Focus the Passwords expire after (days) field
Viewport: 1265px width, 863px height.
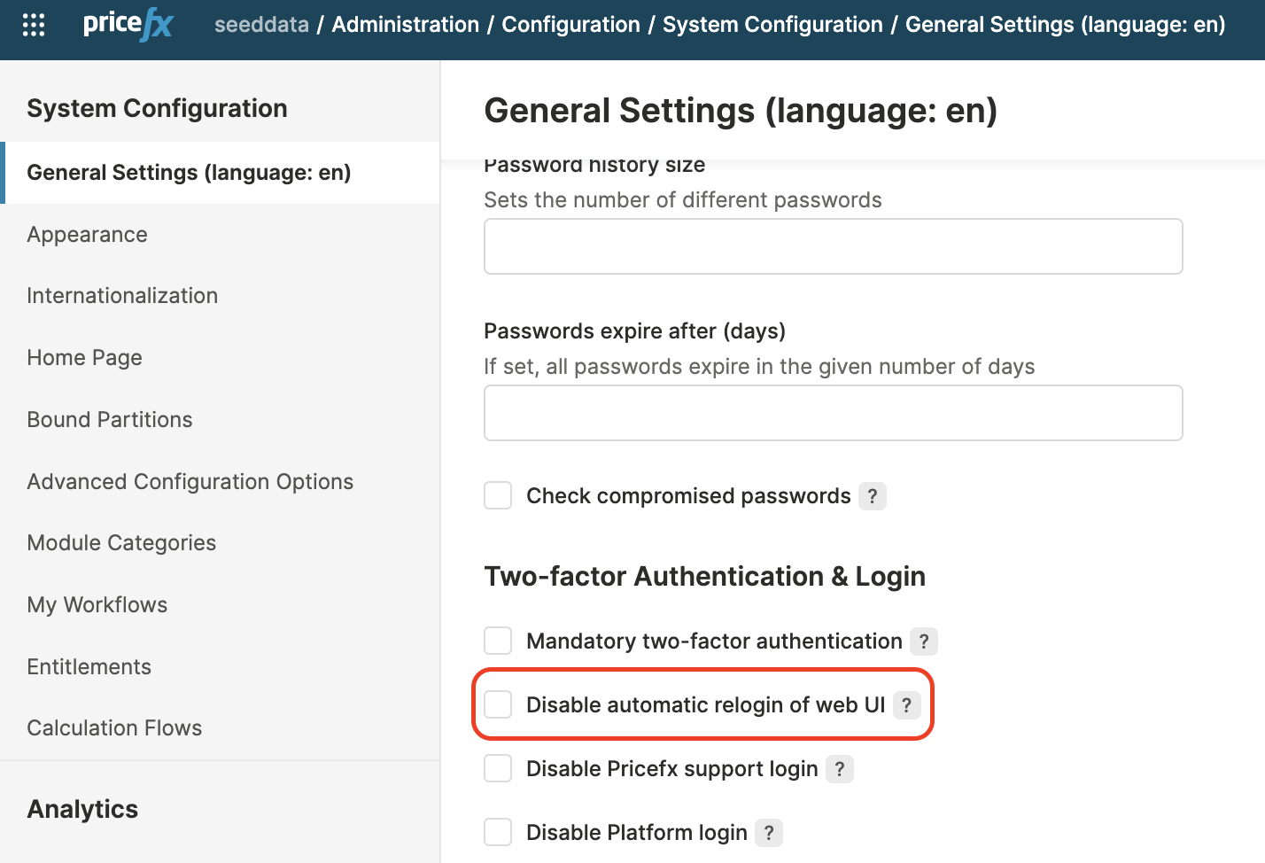833,413
